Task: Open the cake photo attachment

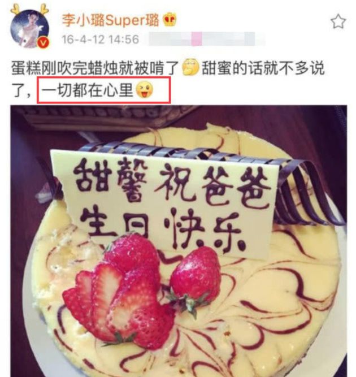Action: coord(179,241)
